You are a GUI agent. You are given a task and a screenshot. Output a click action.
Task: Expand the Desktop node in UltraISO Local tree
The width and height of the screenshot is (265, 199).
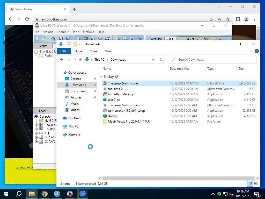pos(36,129)
